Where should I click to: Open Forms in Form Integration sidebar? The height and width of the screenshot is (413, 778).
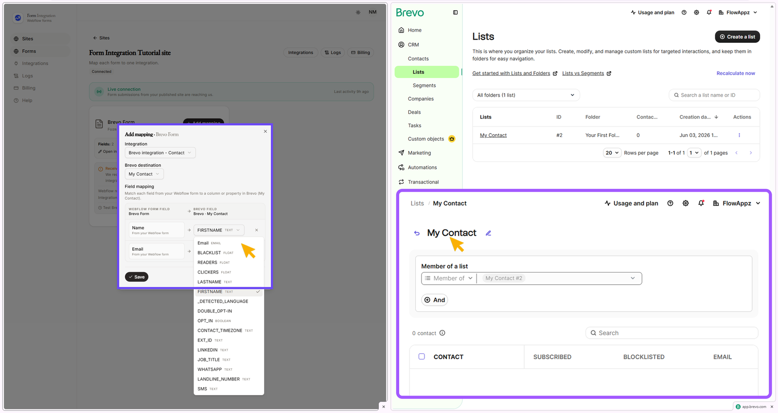[x=41, y=51]
